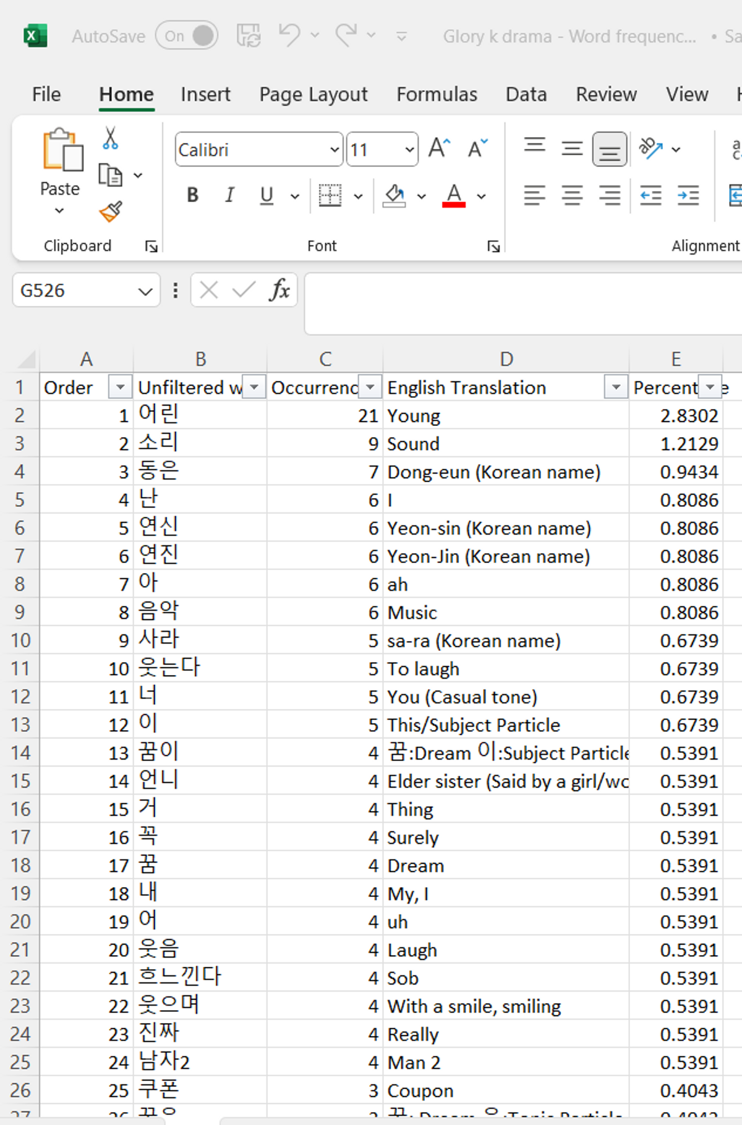Decrease font size with small A

coord(477,148)
